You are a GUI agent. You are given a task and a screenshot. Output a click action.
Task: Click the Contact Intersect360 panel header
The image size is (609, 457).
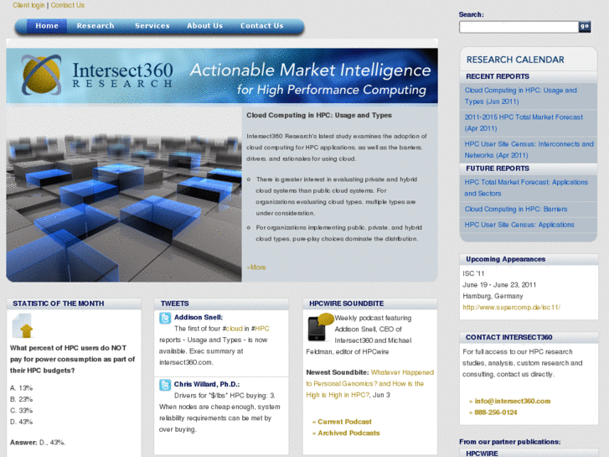point(508,337)
